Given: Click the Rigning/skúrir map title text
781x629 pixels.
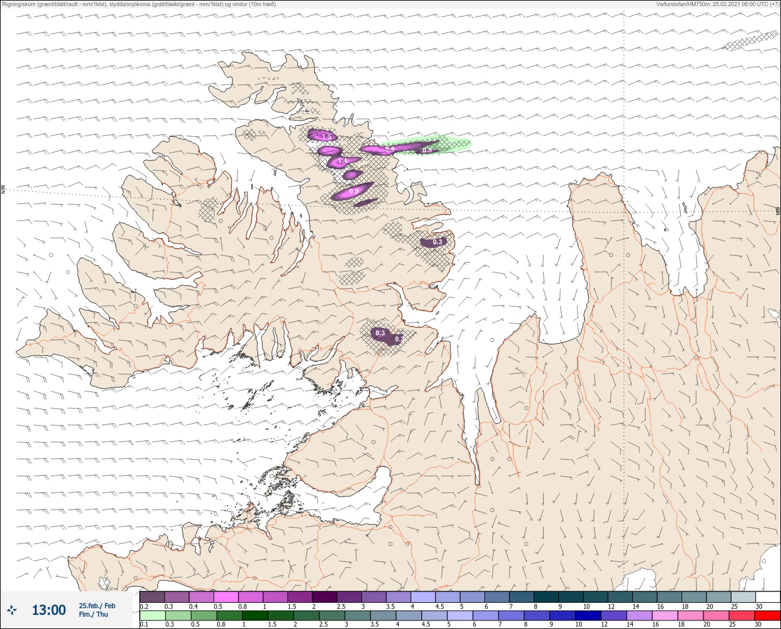Looking at the screenshot, I should [x=140, y=4].
